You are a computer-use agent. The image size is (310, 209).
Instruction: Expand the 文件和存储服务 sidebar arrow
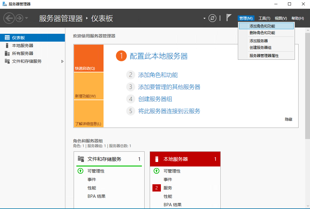pos(62,61)
